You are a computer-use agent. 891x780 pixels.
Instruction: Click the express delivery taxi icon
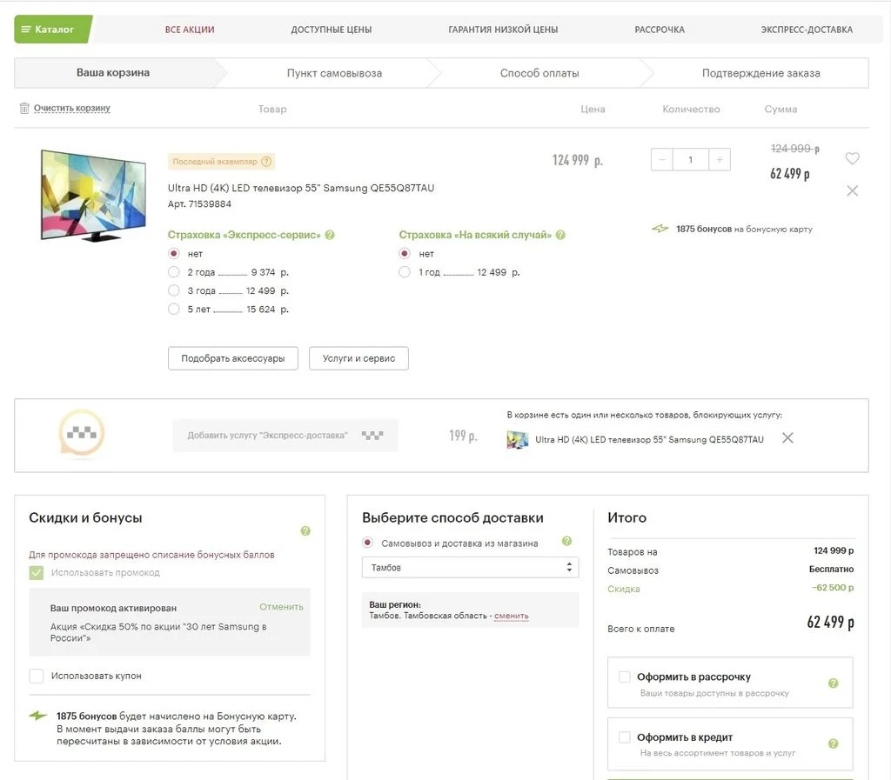pos(82,434)
